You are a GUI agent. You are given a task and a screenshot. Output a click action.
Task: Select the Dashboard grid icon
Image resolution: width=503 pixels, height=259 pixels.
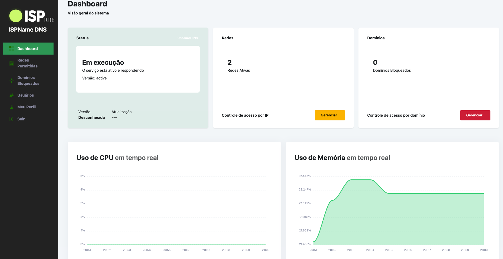[12, 48]
